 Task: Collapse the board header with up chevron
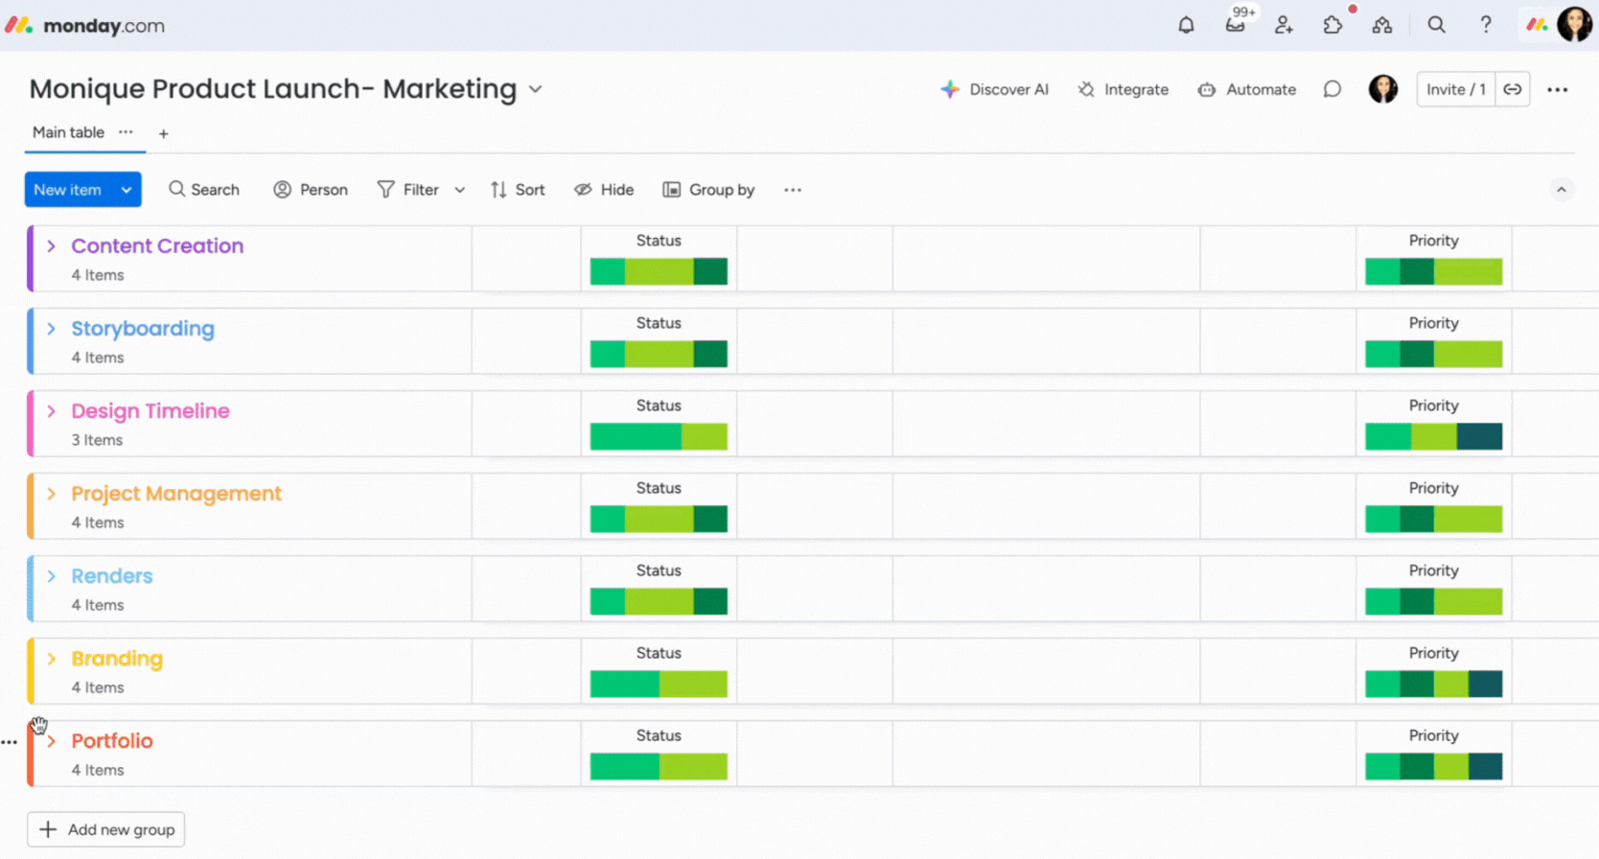click(1561, 190)
